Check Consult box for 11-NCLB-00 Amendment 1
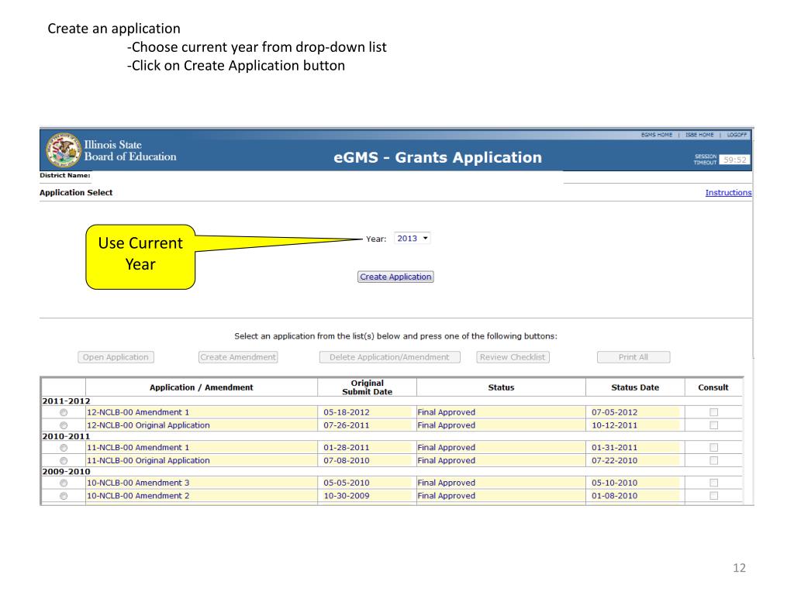794x595 pixels. pos(713,448)
